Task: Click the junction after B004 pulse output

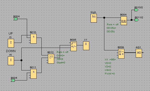Action: (131, 20)
